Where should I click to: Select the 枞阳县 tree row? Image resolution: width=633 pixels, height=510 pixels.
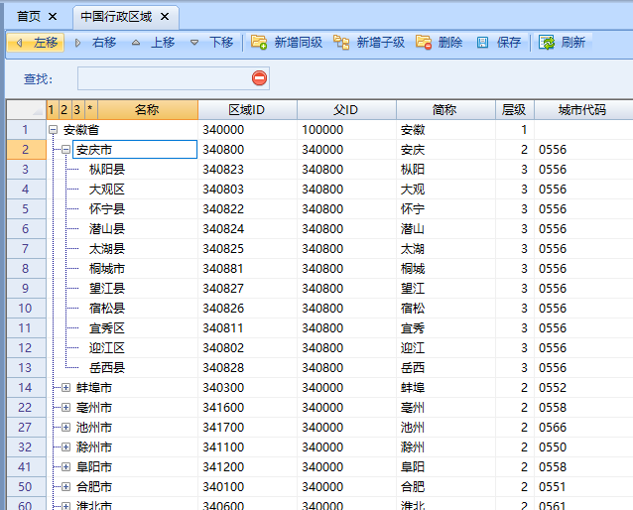107,170
